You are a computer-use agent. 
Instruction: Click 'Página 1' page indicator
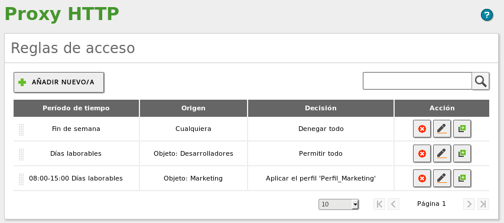431,204
